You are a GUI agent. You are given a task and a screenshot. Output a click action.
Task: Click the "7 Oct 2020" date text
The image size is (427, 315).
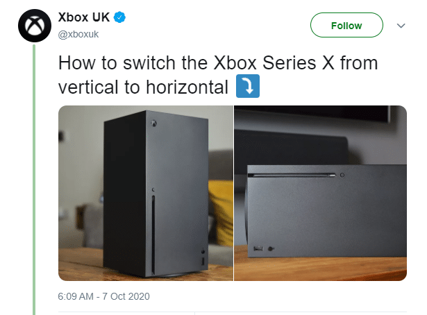point(126,296)
